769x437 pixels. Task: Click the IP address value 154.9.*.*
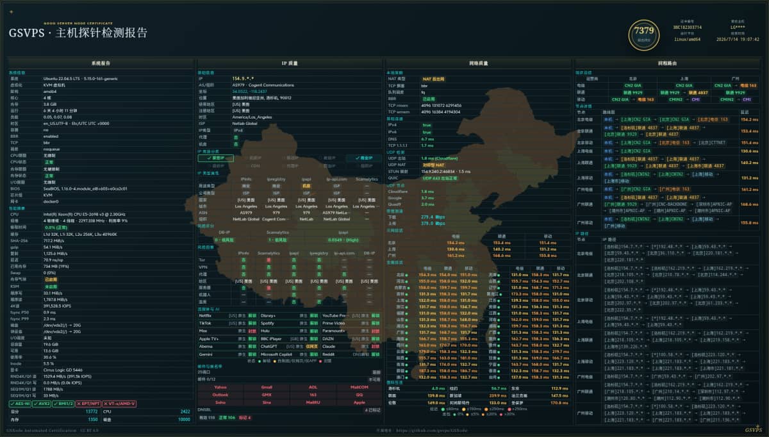click(243, 79)
